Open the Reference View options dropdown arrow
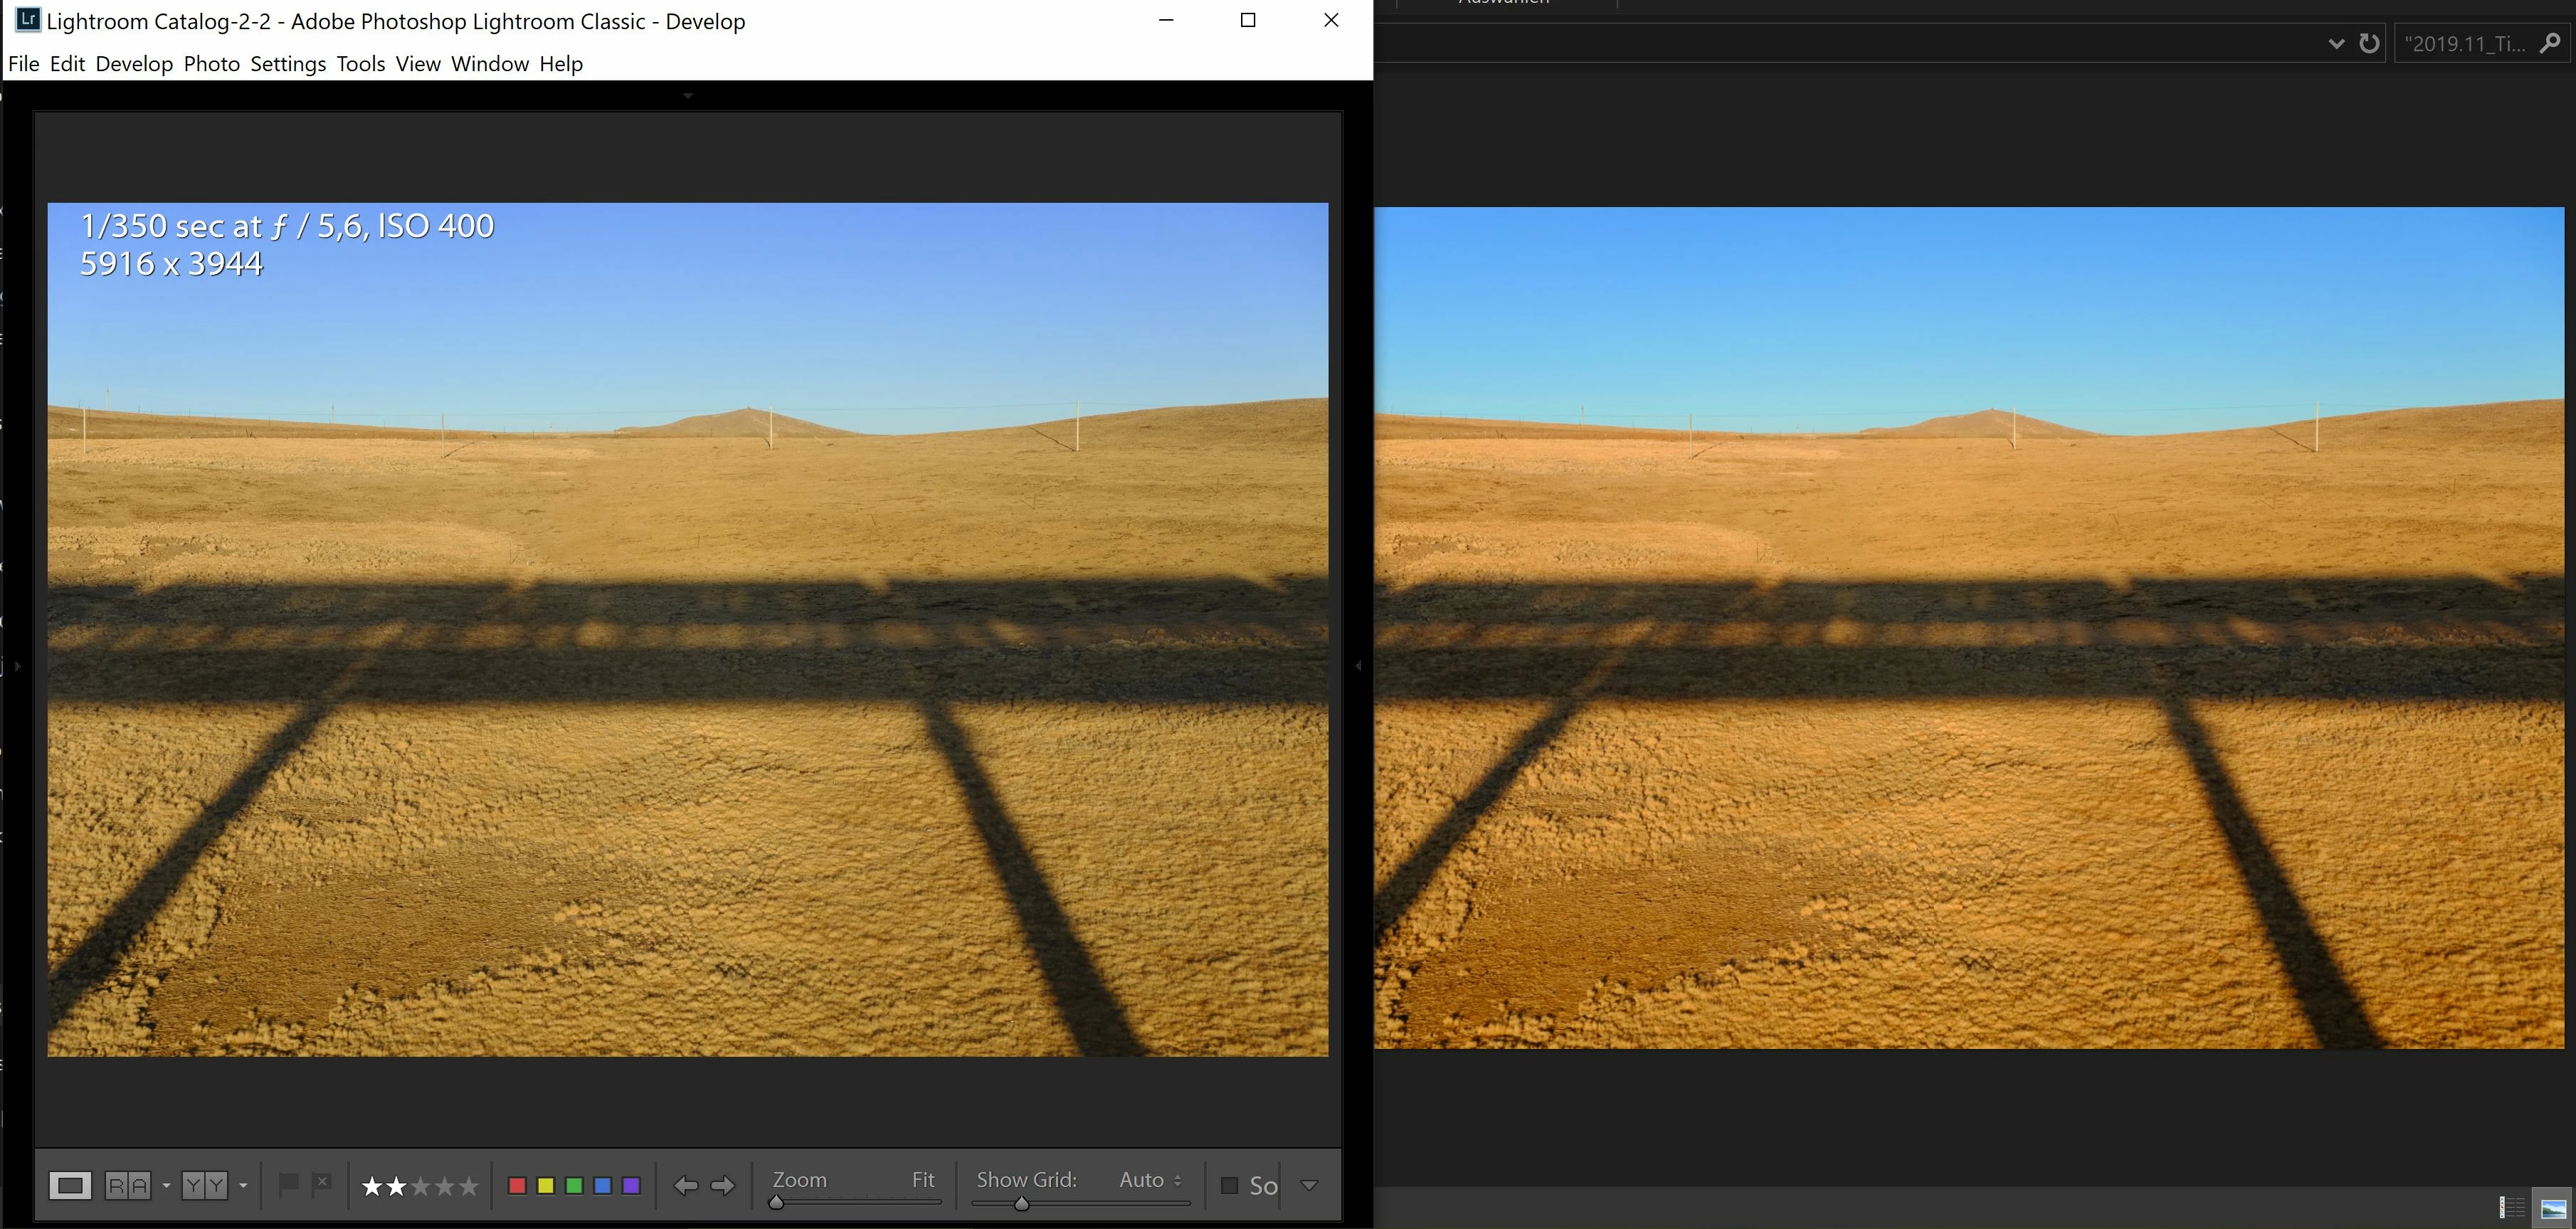 [x=166, y=1185]
